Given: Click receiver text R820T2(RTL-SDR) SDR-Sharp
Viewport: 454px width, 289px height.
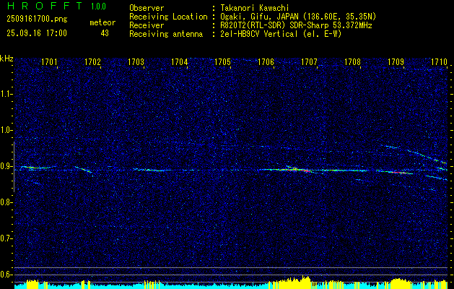Looking at the screenshot, I should (x=276, y=25).
